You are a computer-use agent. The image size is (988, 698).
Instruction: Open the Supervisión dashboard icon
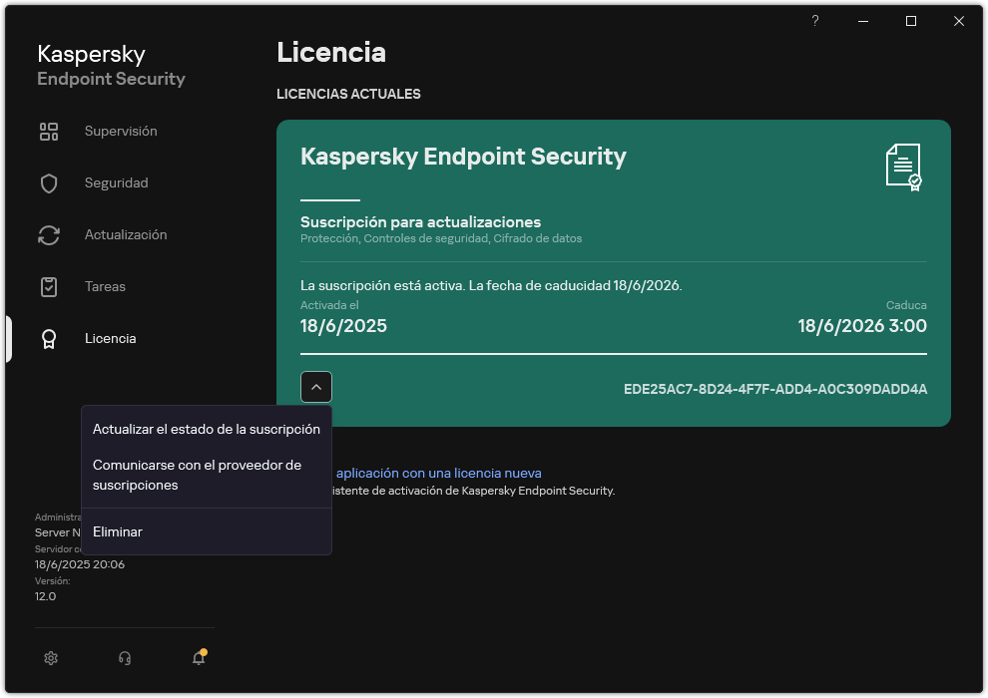49,132
